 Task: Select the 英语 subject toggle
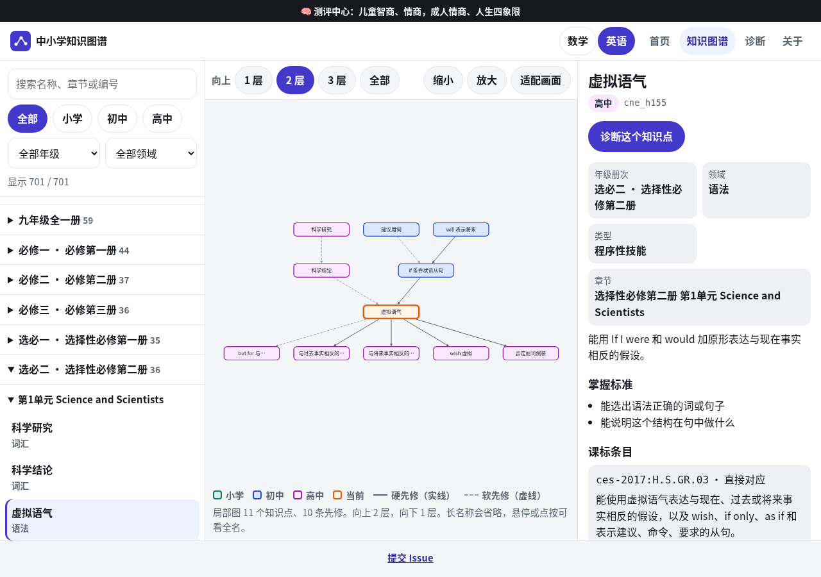tap(616, 41)
